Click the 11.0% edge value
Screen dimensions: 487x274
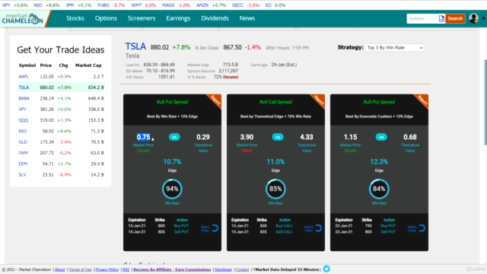tap(275, 161)
